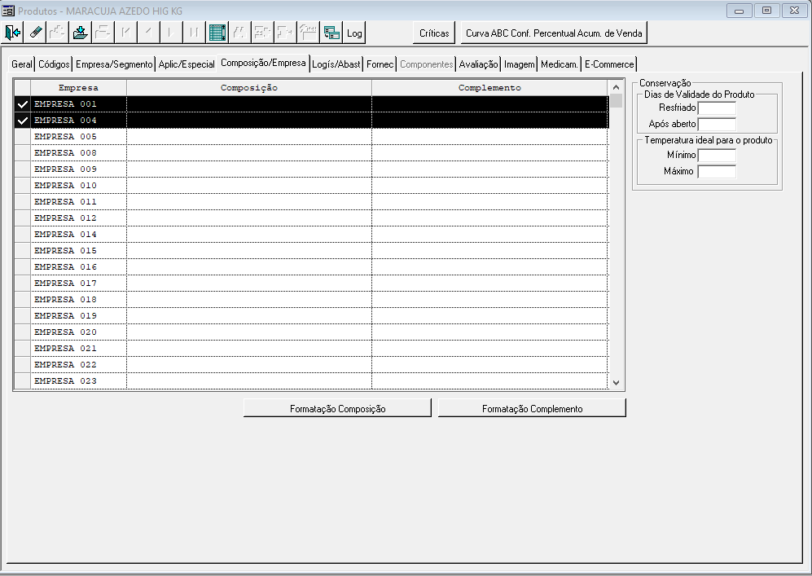Click the grid scroll down arrow
Image resolution: width=812 pixels, height=576 pixels.
(x=616, y=383)
